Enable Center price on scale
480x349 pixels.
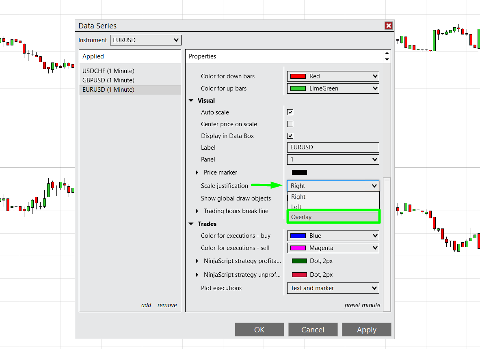click(290, 124)
